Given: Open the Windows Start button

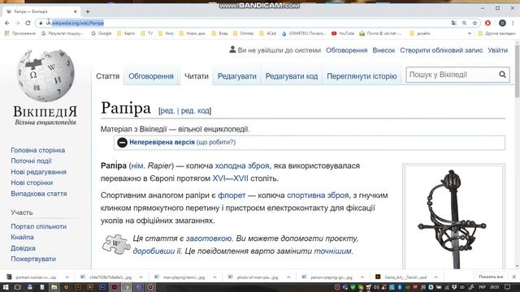Looking at the screenshot, I should click(x=6, y=287).
